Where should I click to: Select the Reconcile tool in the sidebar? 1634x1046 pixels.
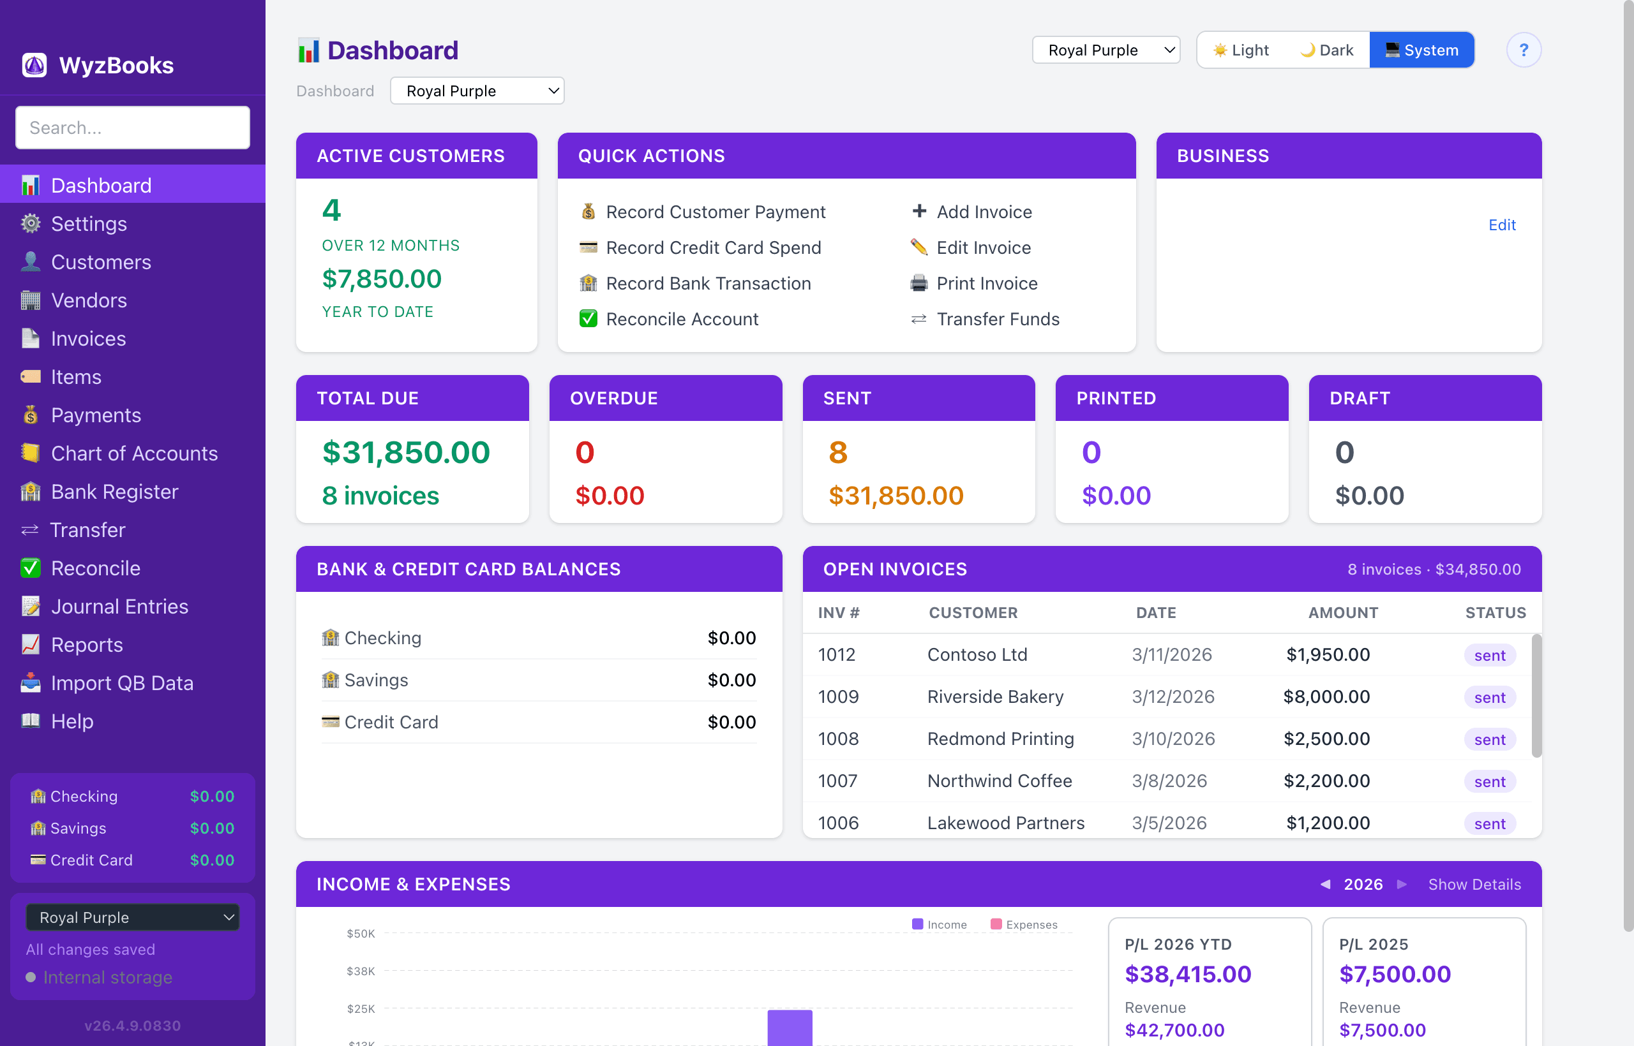[95, 568]
